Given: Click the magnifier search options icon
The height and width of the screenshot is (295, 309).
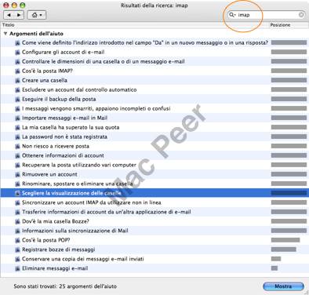Looking at the screenshot, I should pyautogui.click(x=232, y=15).
